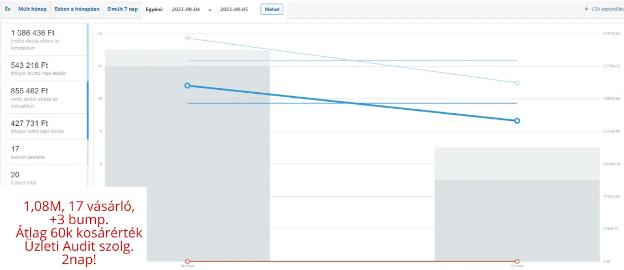This screenshot has width=624, height=270.
Task: Click the CSV exportálása link
Action: (x=607, y=9)
